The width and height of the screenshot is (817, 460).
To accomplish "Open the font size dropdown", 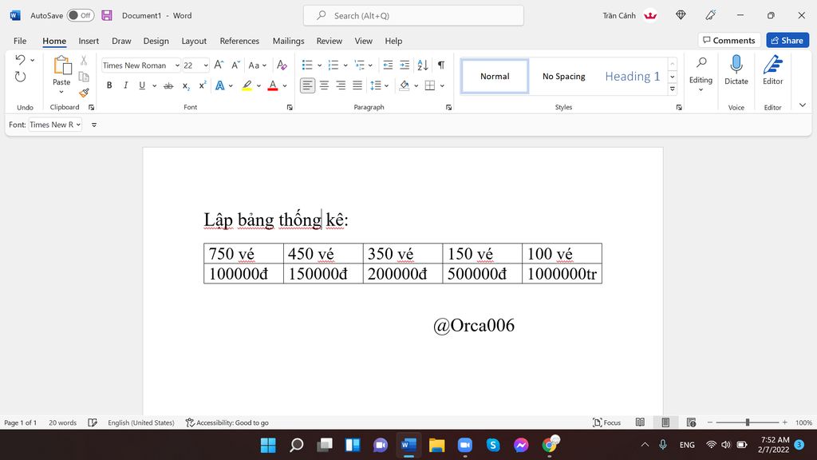I will click(206, 65).
